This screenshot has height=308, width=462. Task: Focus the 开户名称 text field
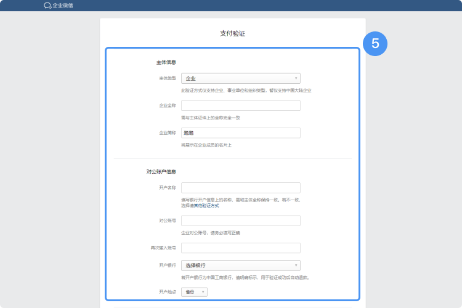240,188
